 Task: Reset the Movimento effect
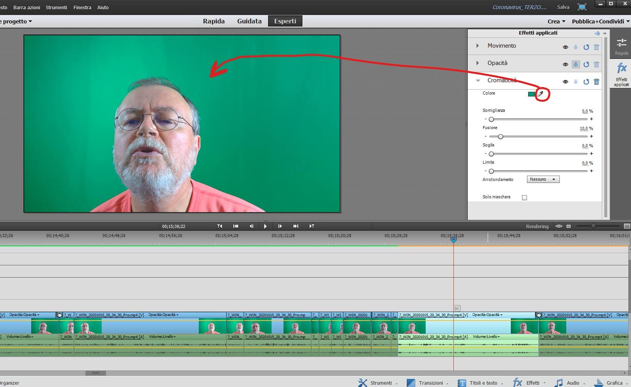(x=586, y=47)
